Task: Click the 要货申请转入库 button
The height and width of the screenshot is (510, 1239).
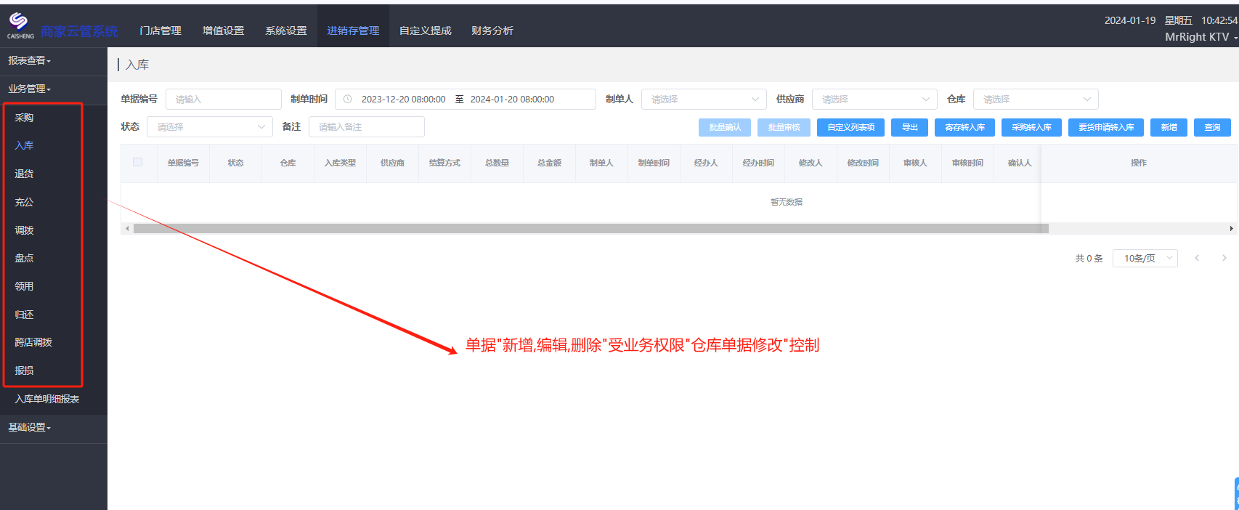Action: [1106, 127]
